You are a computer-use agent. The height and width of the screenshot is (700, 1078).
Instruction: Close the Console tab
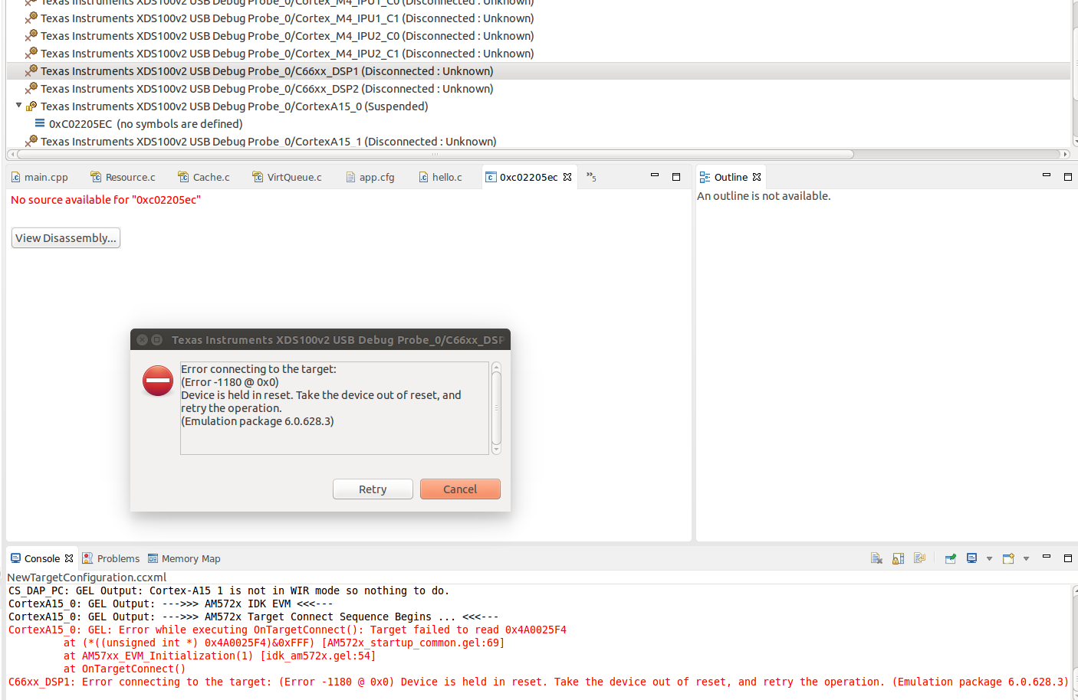pos(69,558)
